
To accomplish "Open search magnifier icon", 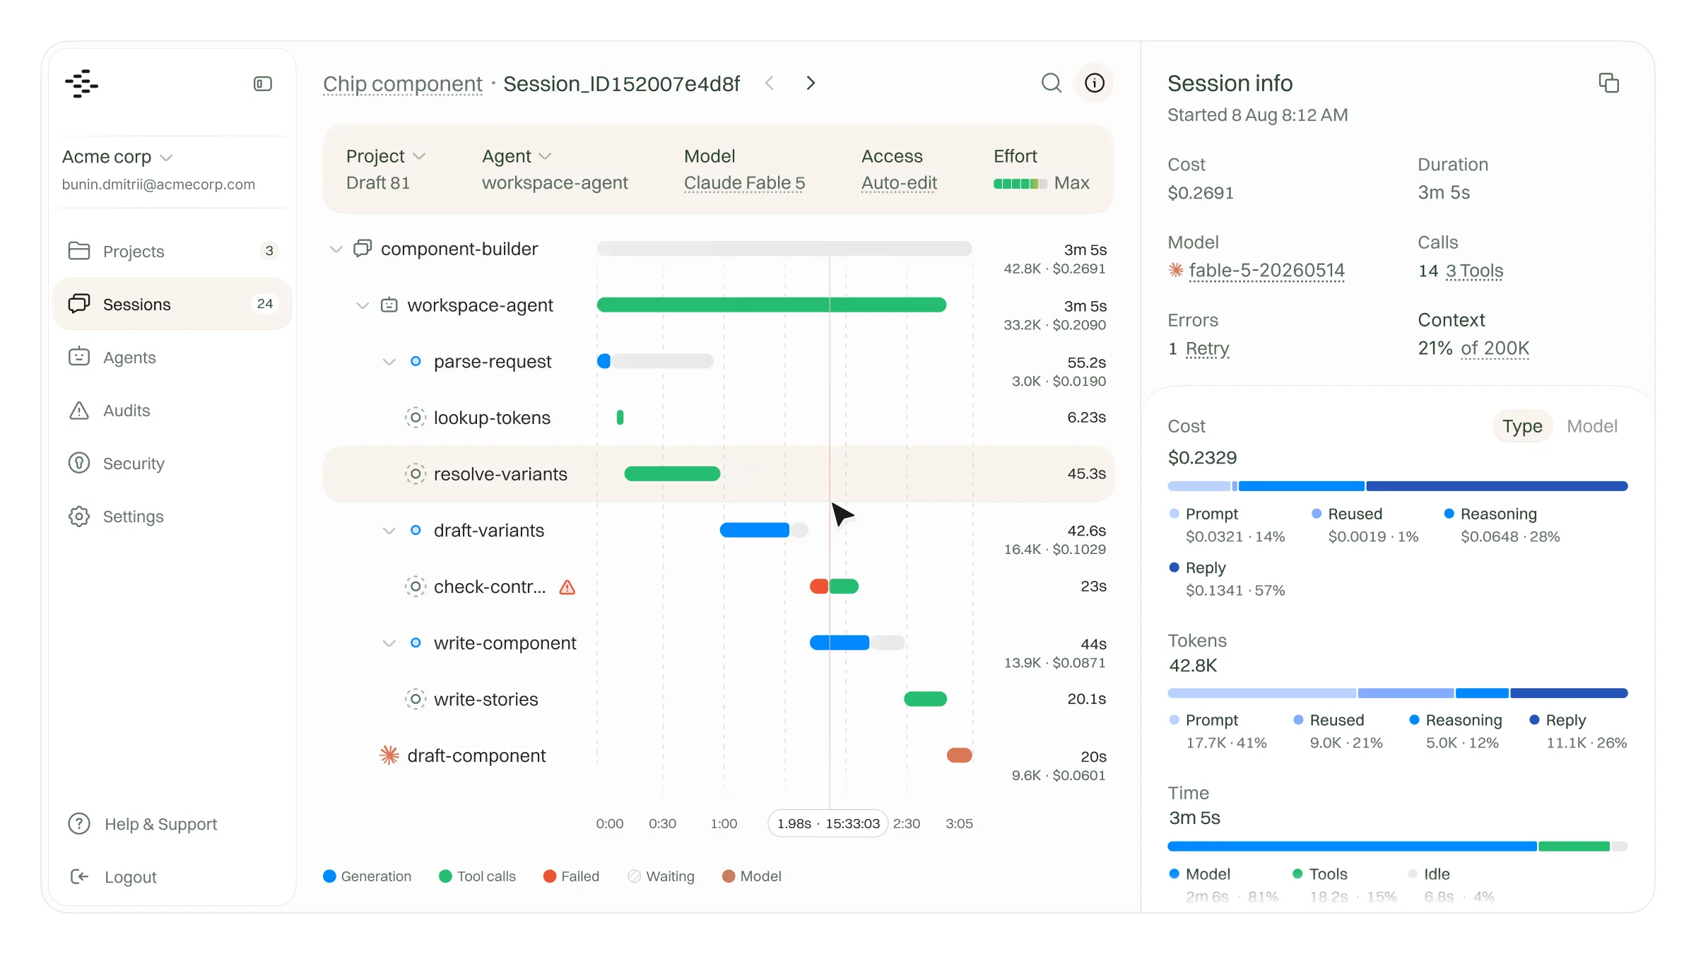I will (1052, 83).
